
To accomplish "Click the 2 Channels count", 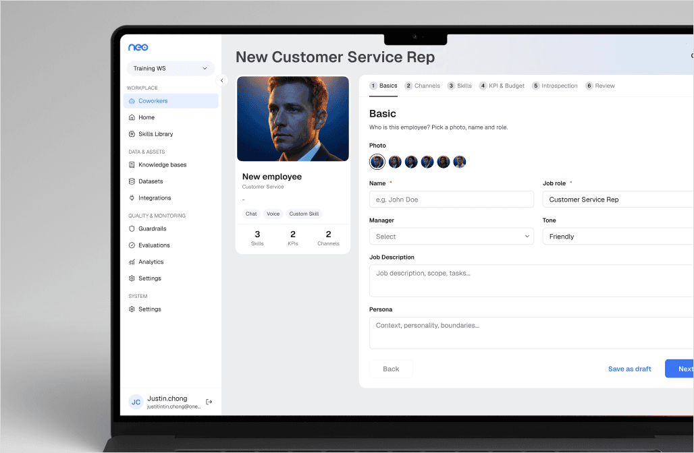I will click(x=328, y=238).
